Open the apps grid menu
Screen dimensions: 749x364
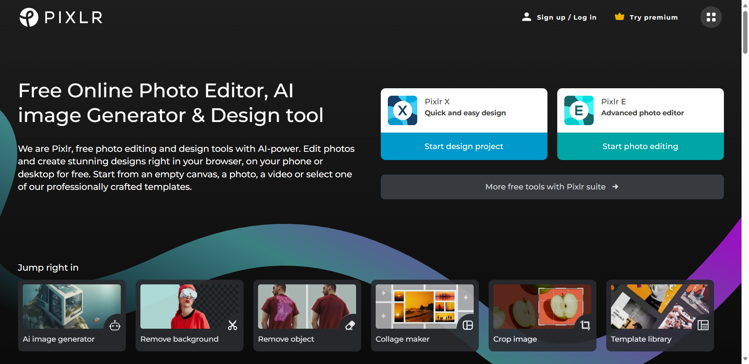coord(711,17)
